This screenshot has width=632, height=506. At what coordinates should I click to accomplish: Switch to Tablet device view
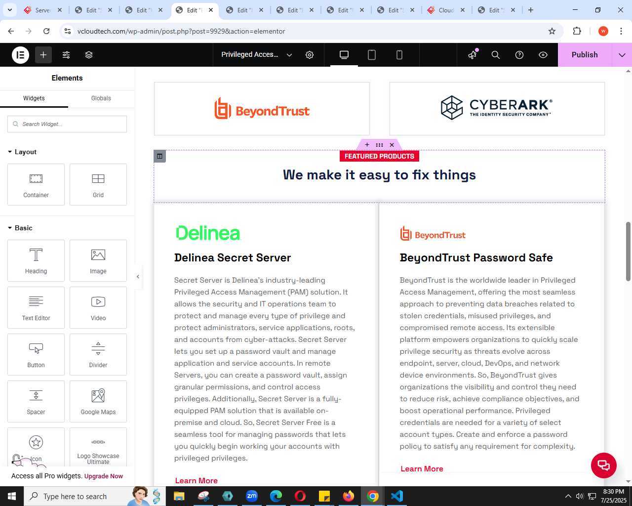[x=372, y=55]
